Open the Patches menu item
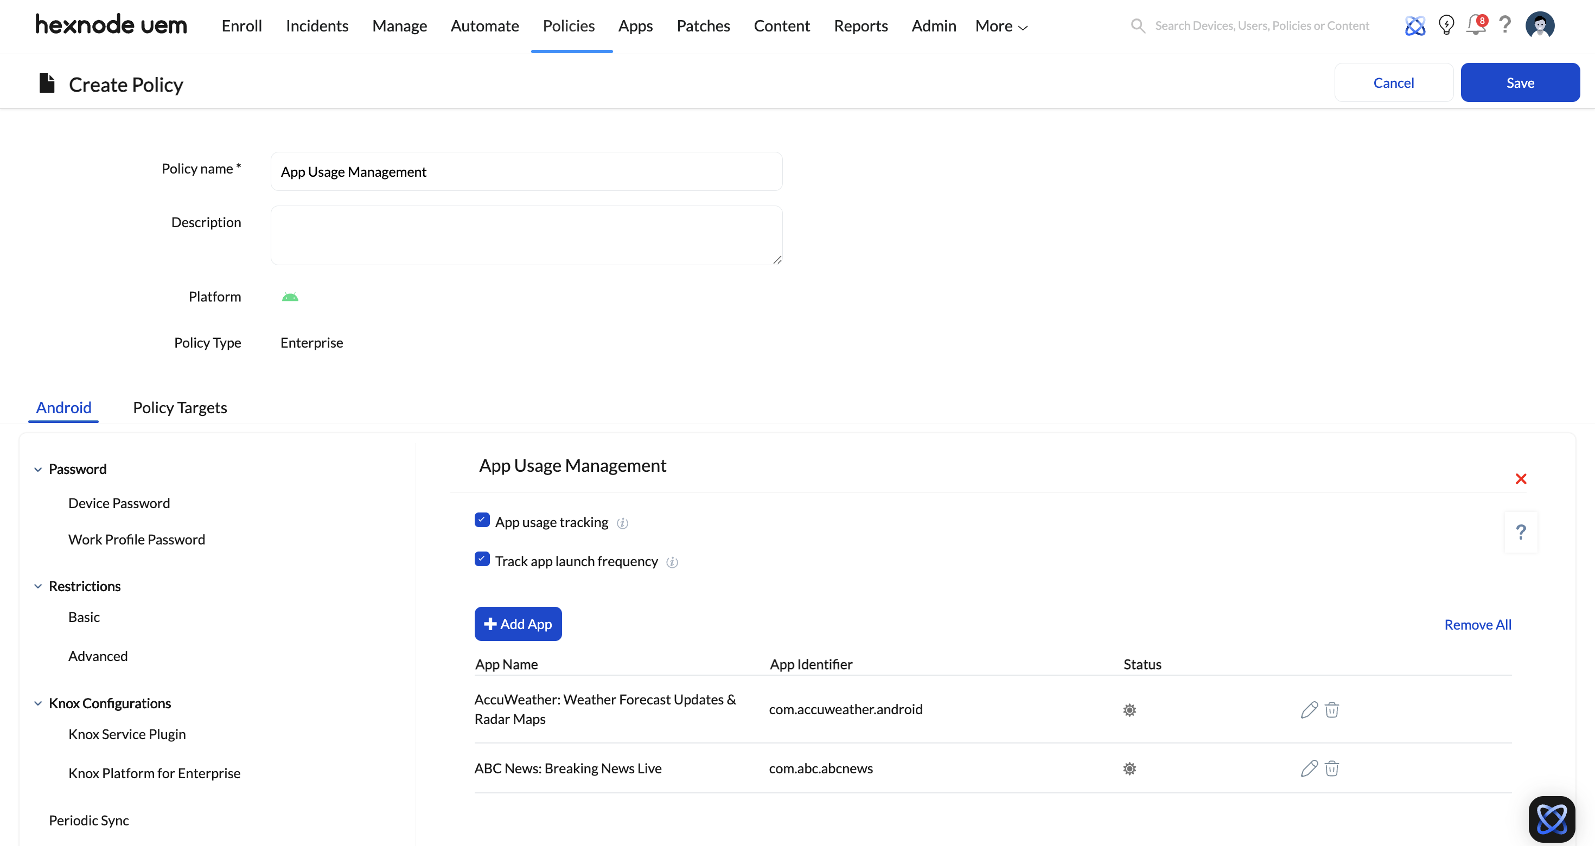Screen dimensions: 1595x846 pyautogui.click(x=703, y=26)
